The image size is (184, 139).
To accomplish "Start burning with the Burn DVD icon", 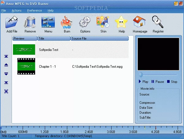I will click(x=67, y=22).
